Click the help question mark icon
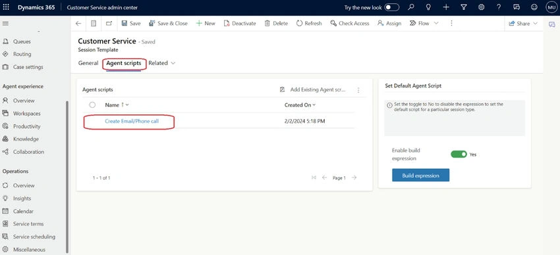The image size is (560, 255). [499, 7]
